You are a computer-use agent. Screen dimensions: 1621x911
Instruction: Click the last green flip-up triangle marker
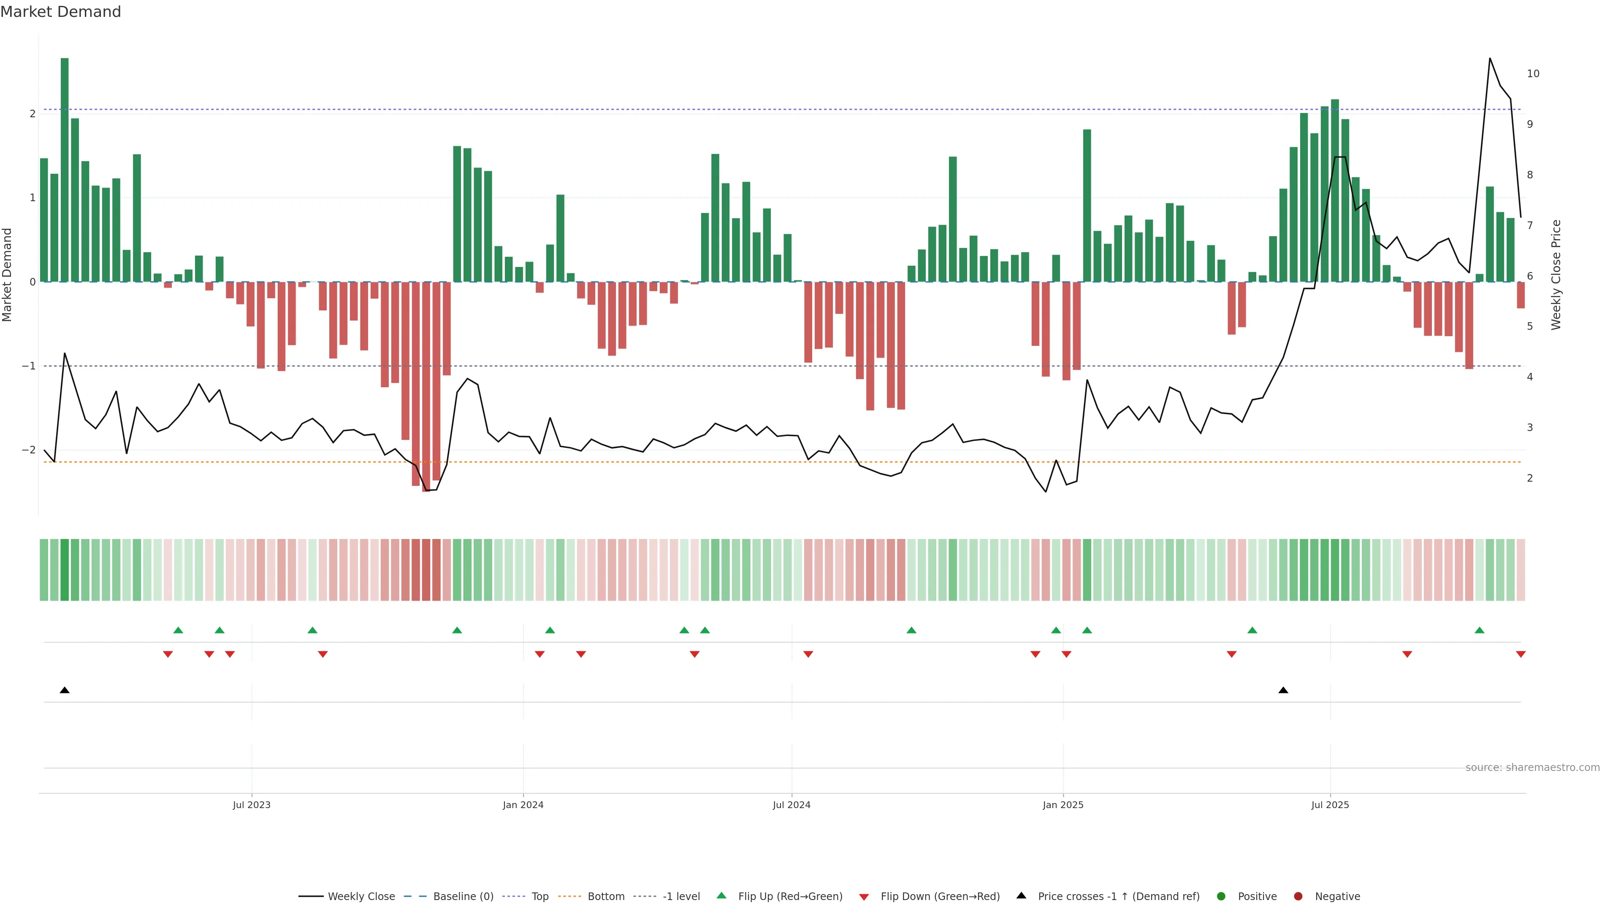tap(1480, 630)
